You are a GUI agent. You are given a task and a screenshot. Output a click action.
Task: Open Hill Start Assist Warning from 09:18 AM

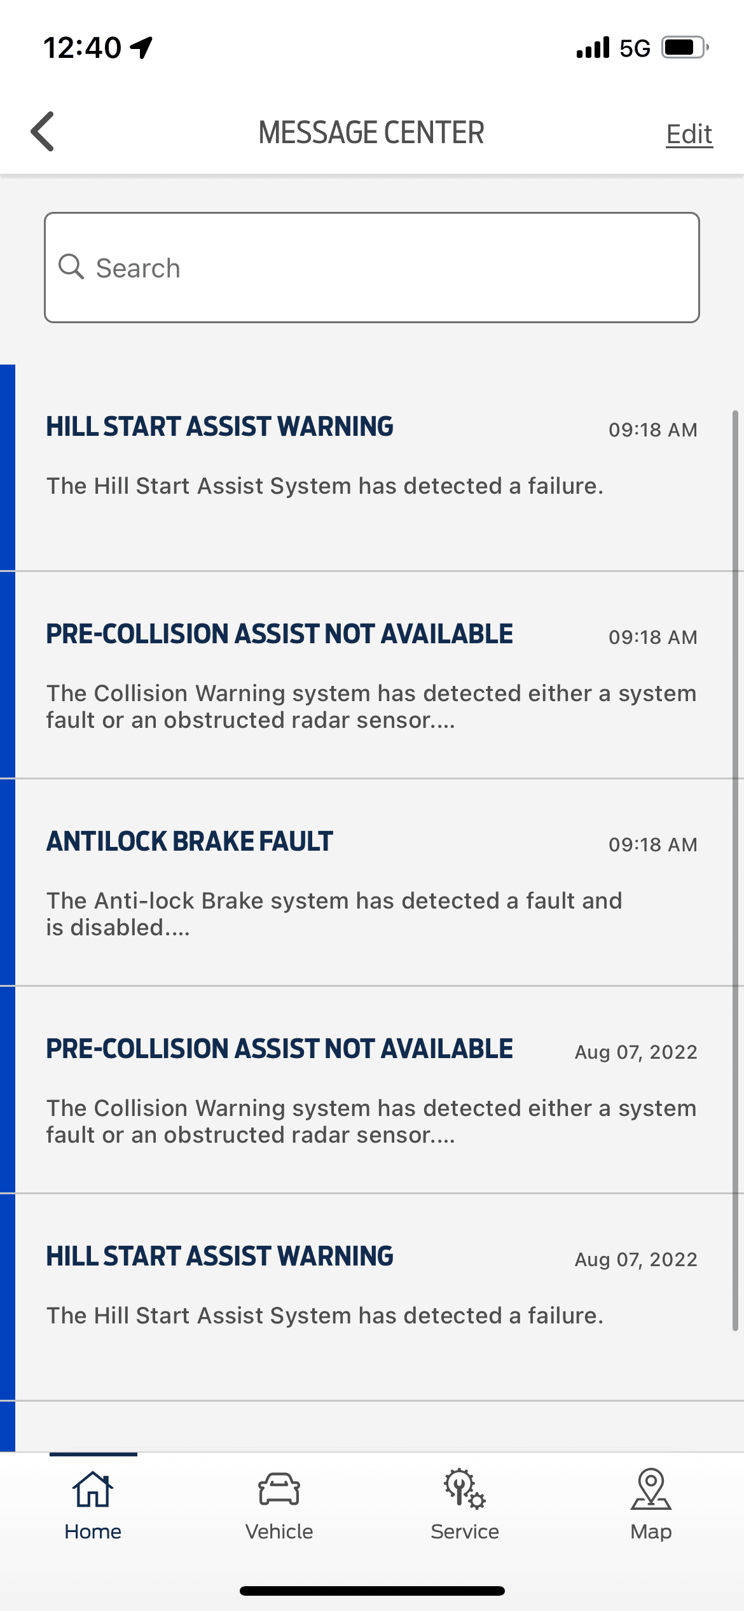[x=372, y=468]
